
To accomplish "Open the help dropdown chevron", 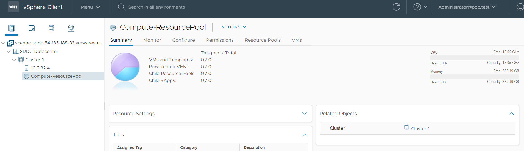I will [426, 7].
